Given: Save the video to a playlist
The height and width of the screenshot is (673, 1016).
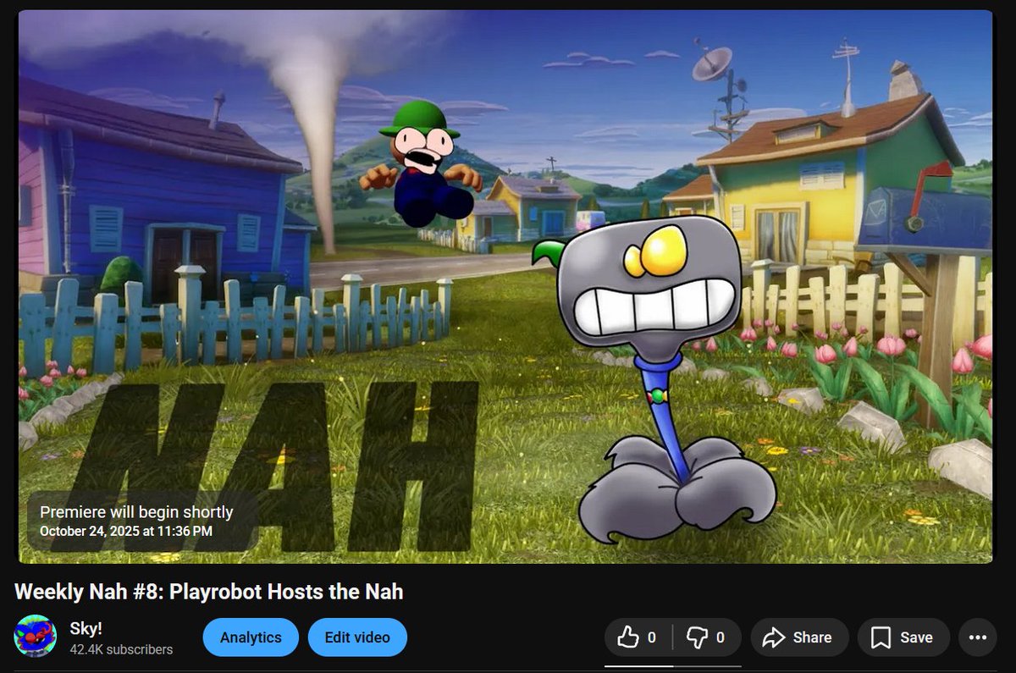Looking at the screenshot, I should click(903, 637).
